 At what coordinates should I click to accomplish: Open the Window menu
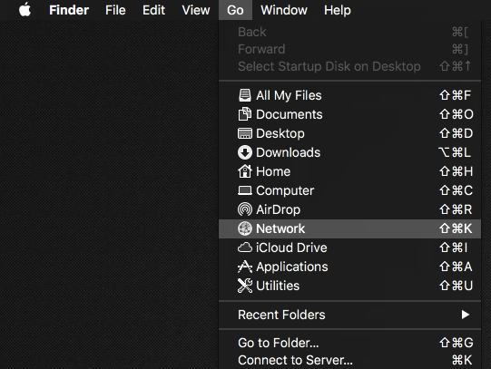coord(284,10)
